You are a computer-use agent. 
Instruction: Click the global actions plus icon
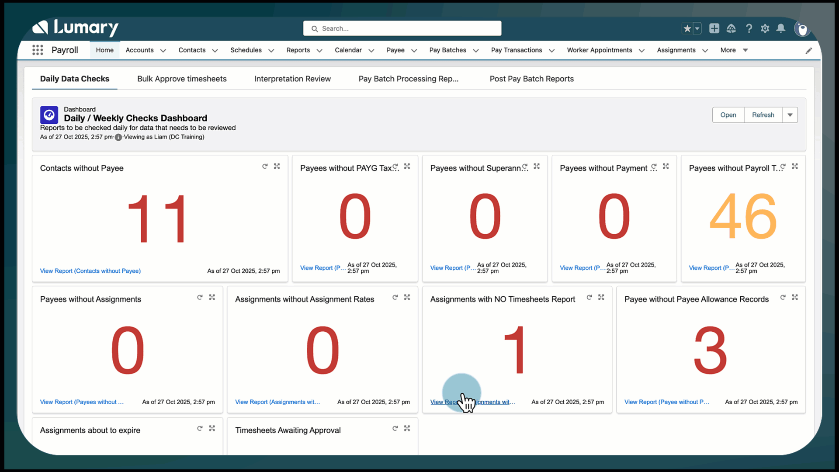click(714, 28)
